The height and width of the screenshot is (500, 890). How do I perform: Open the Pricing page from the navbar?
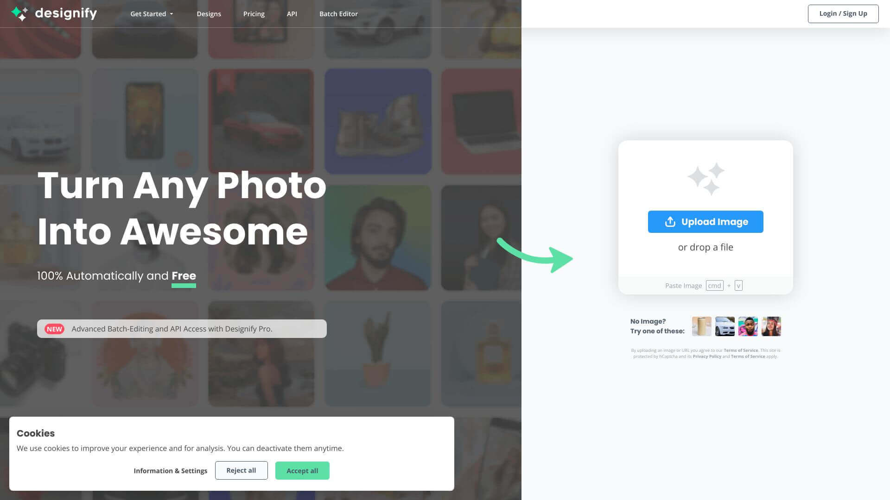pos(254,13)
